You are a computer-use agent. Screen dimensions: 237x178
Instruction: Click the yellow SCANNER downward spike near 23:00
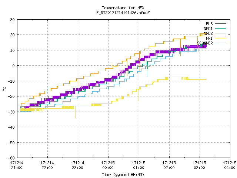pos(75,112)
